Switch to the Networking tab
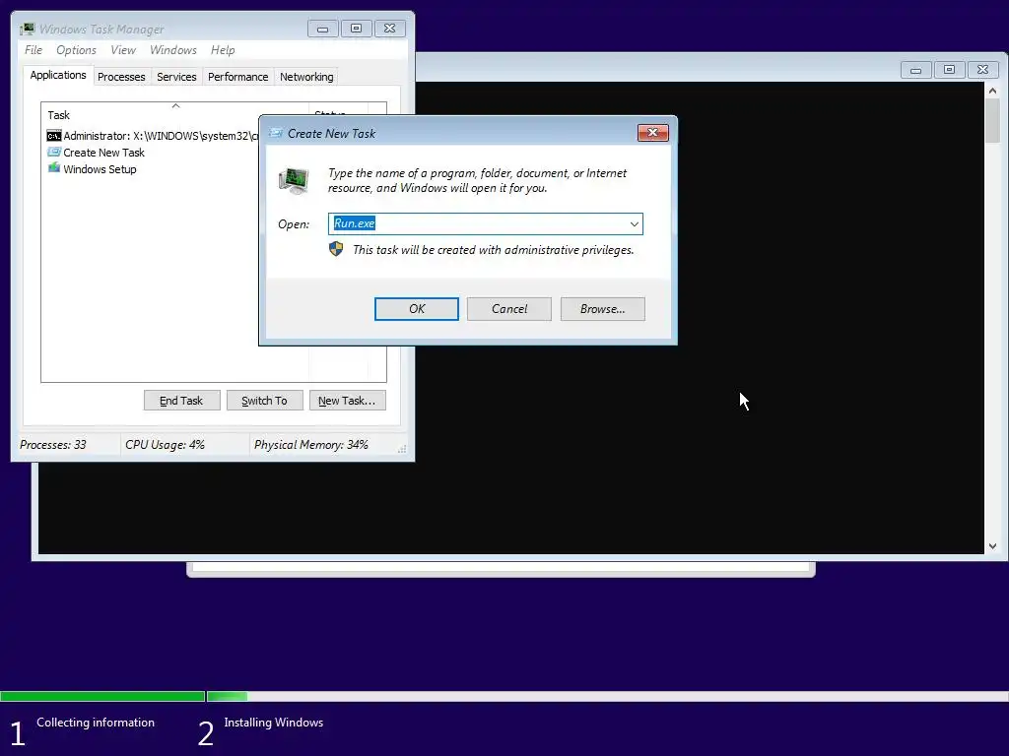1009x756 pixels. click(x=306, y=77)
